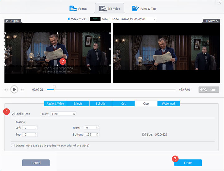Open the Preset Free dropdown
This screenshot has width=224, height=171.
pos(63,114)
